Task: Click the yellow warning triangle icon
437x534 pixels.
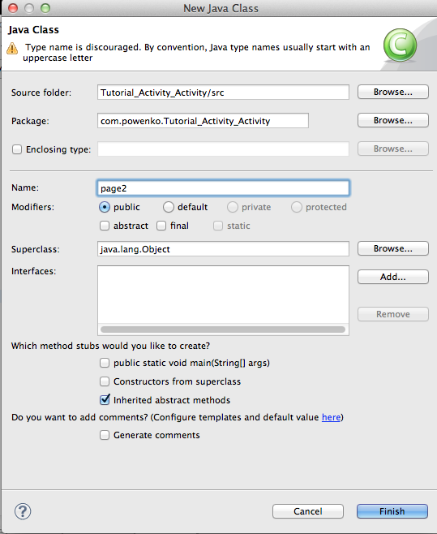Action: click(12, 49)
